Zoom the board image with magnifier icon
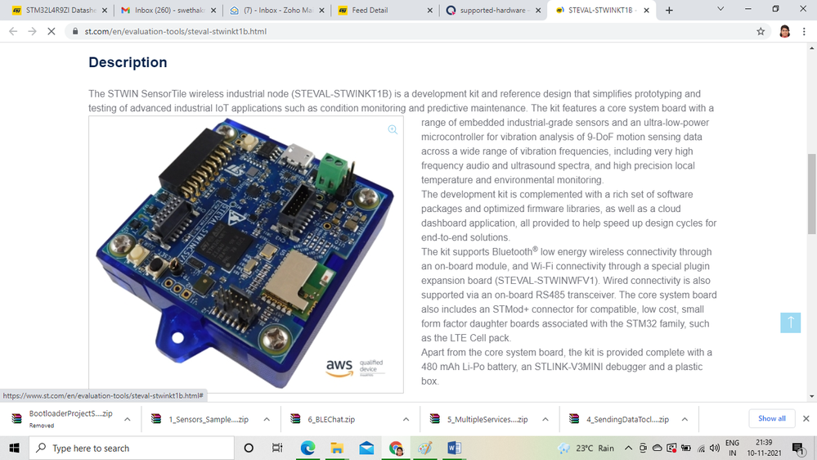 coord(393,129)
